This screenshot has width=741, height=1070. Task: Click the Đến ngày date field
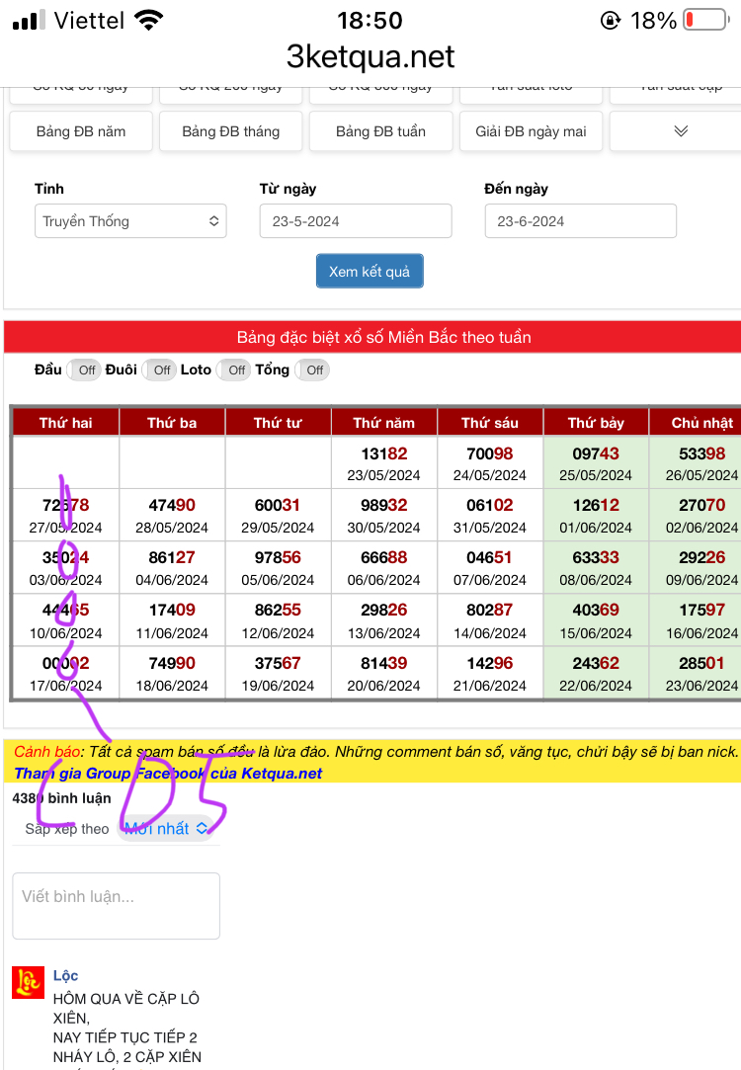(x=580, y=221)
